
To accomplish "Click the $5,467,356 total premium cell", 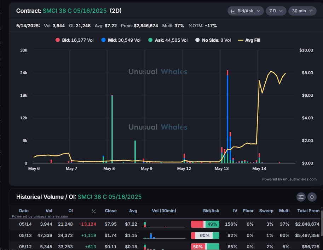I will (x=307, y=236).
